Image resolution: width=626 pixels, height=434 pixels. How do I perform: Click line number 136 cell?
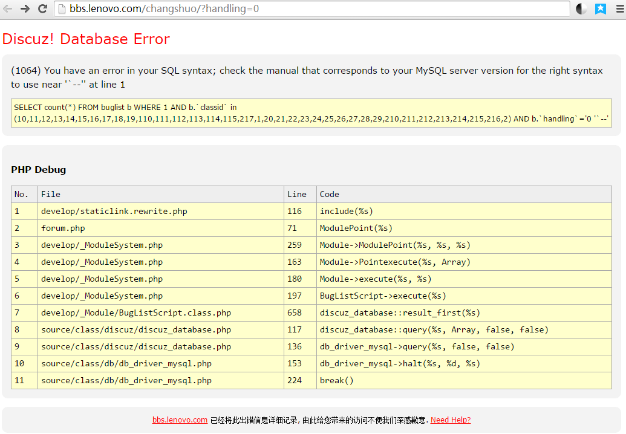tap(300, 346)
